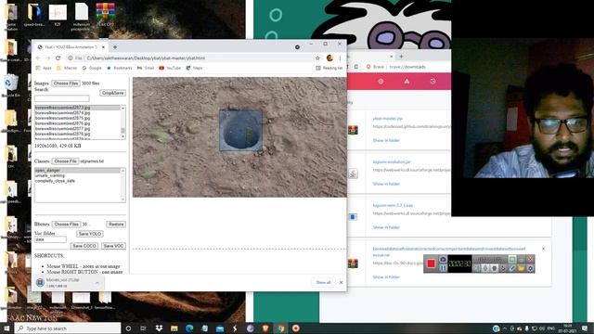
Task: Click Show in folder under ybat-master.zip
Action: pyautogui.click(x=386, y=140)
